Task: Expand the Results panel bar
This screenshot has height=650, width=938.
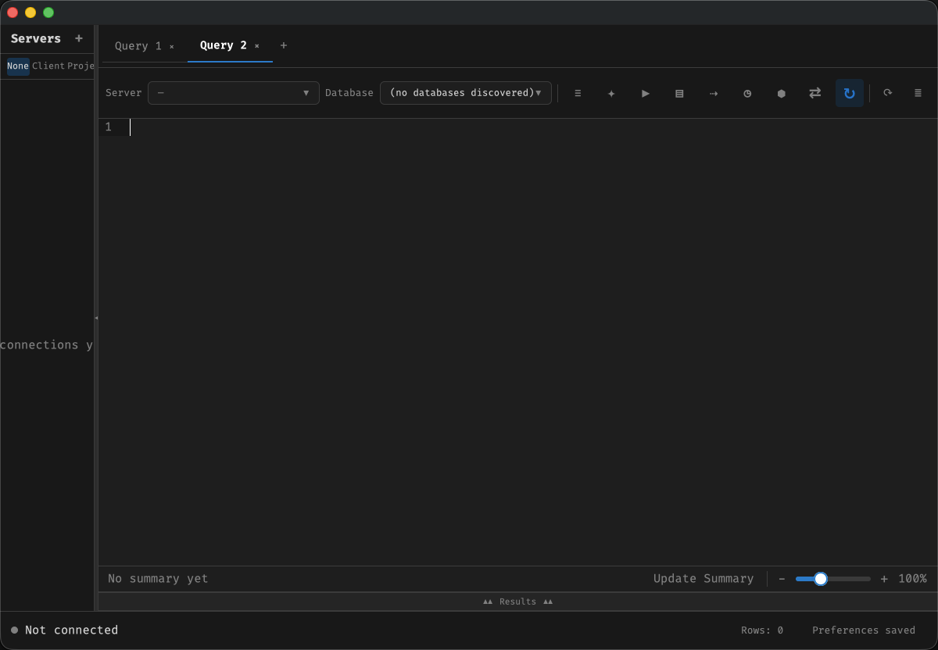Action: (x=517, y=602)
